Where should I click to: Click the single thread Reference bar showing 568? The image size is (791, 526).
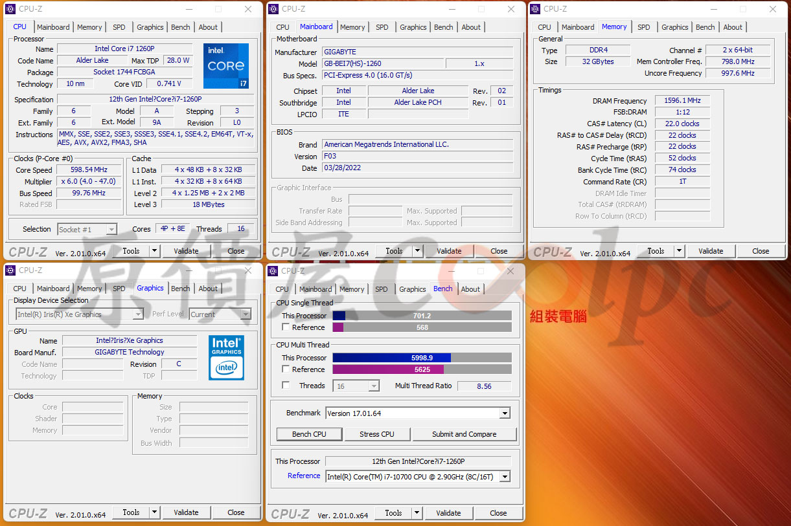[x=422, y=327]
